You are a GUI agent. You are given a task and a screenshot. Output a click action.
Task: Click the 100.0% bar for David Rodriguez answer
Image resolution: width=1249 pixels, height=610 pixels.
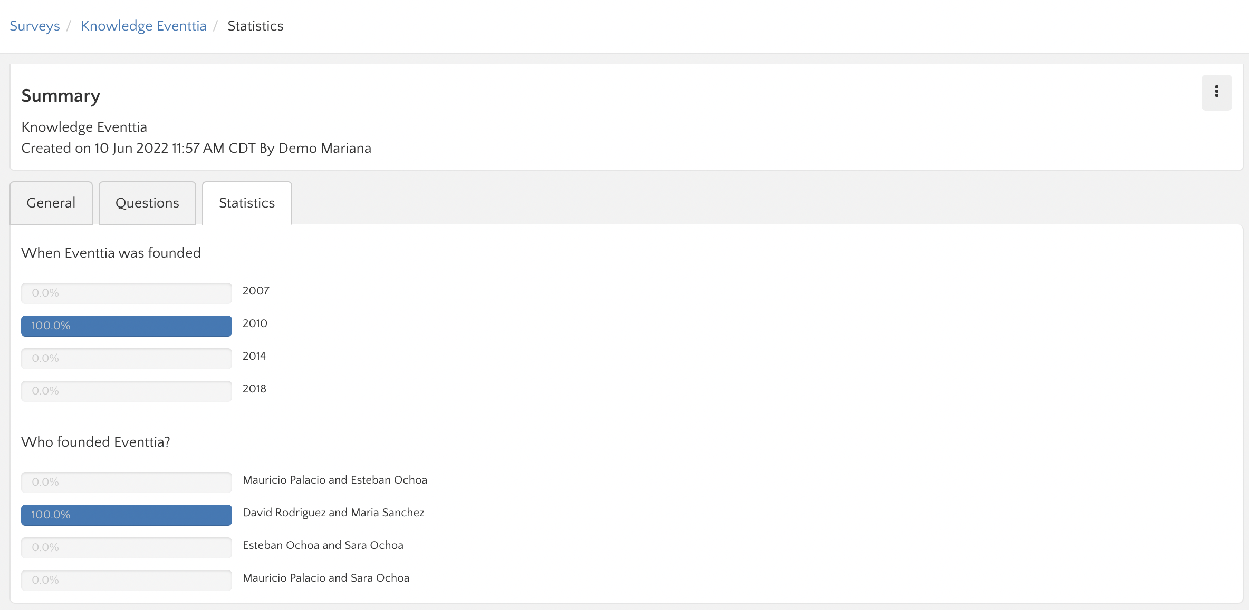(127, 515)
